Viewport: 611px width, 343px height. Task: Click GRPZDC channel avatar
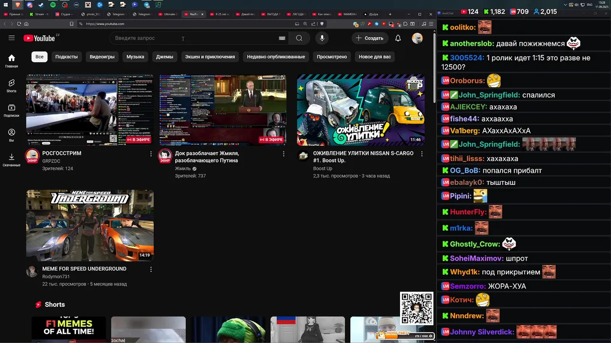[x=32, y=156]
